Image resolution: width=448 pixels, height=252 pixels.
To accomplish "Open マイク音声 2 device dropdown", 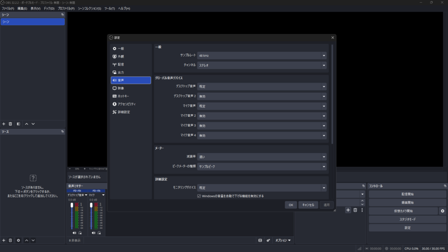I will pyautogui.click(x=262, y=116).
